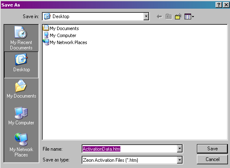Select Desktop shortcut in places bar
The width and height of the screenshot is (230, 168).
pos(21,65)
